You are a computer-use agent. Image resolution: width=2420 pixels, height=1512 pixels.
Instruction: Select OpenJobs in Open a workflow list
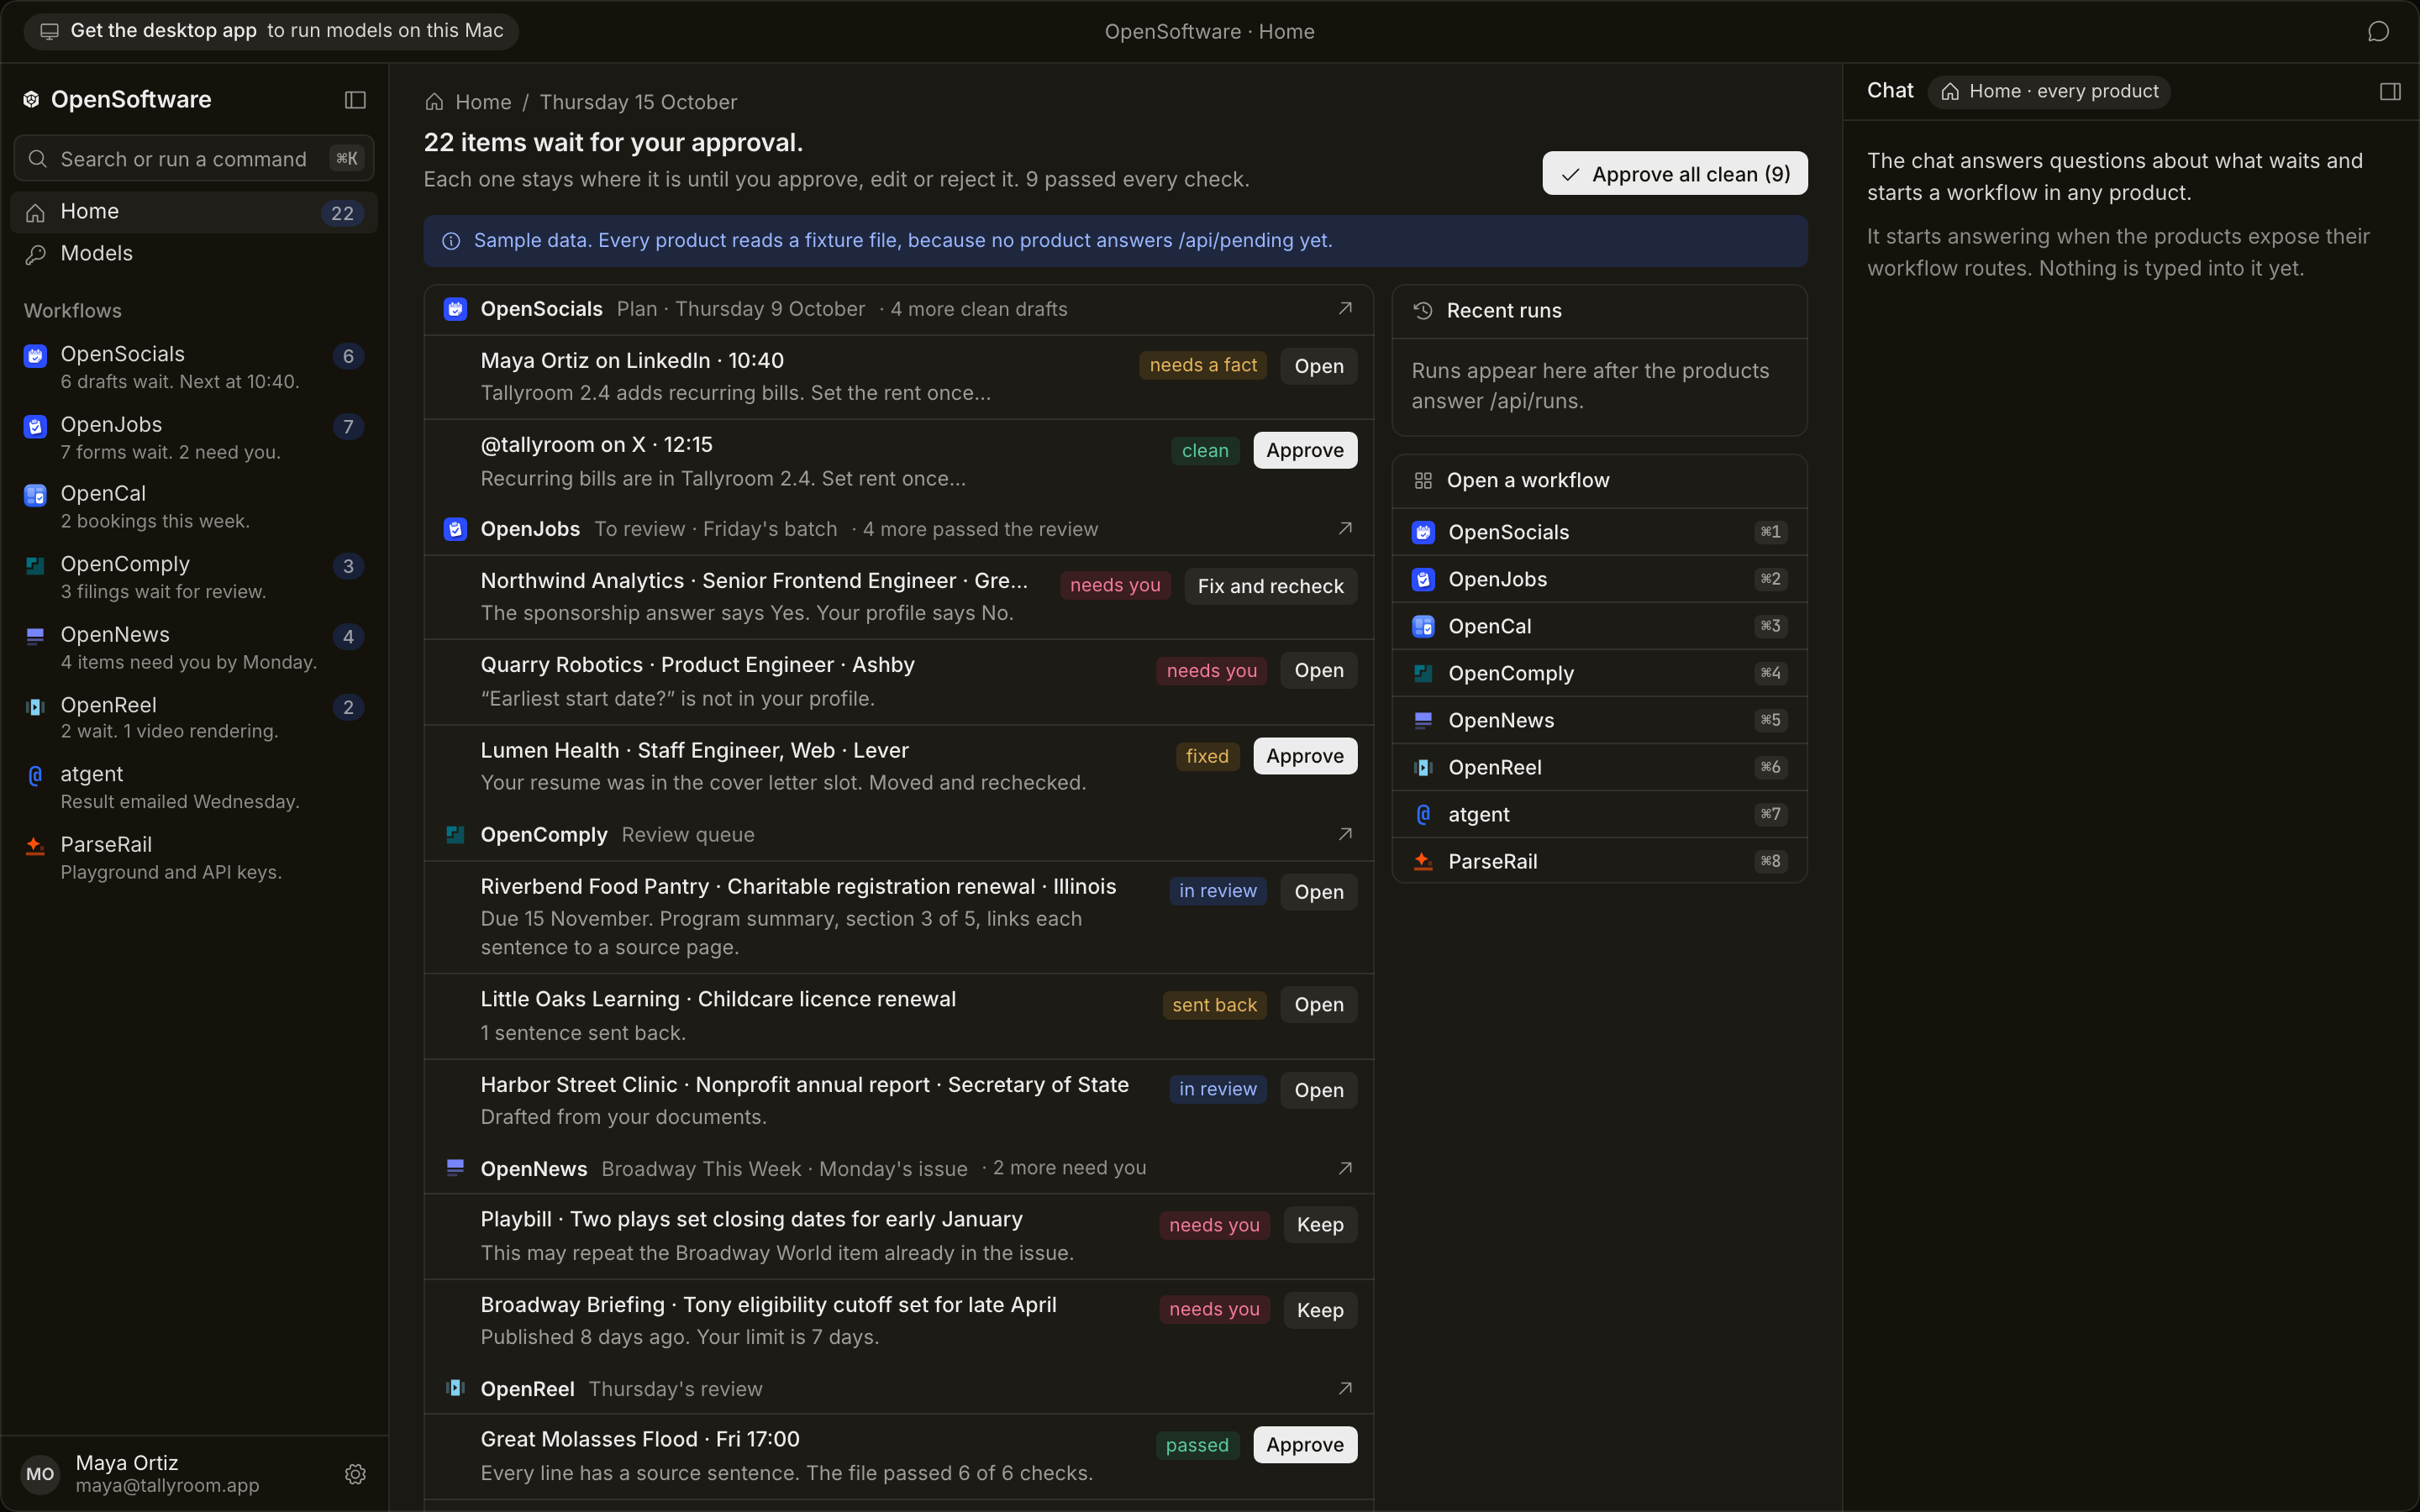click(1599, 579)
